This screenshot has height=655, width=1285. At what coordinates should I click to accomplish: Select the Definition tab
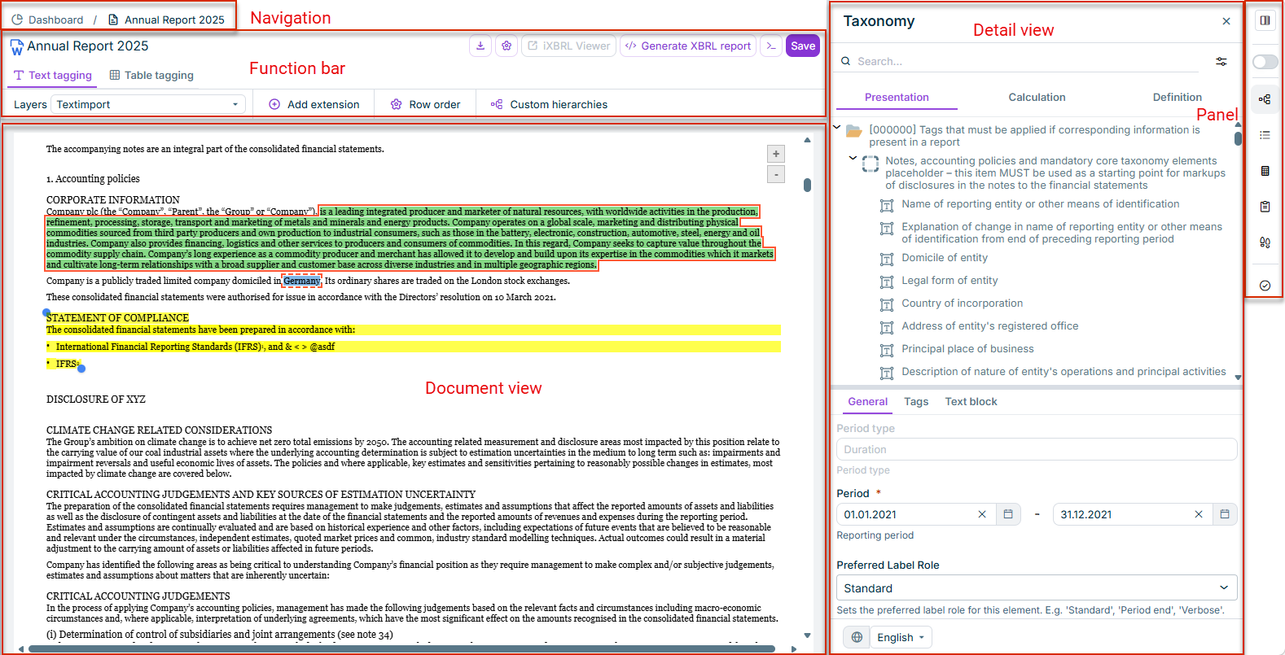[1177, 97]
